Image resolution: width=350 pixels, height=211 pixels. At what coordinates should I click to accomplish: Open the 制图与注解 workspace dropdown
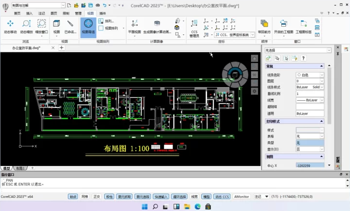(63, 5)
